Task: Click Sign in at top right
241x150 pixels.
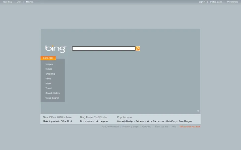Action: click(x=202, y=2)
